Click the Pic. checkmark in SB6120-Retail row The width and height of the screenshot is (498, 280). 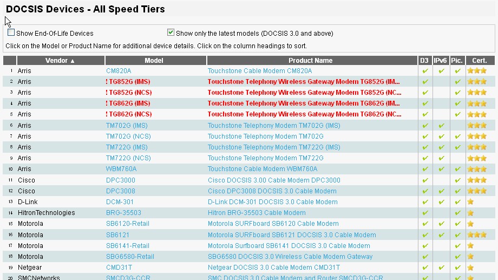(457, 224)
